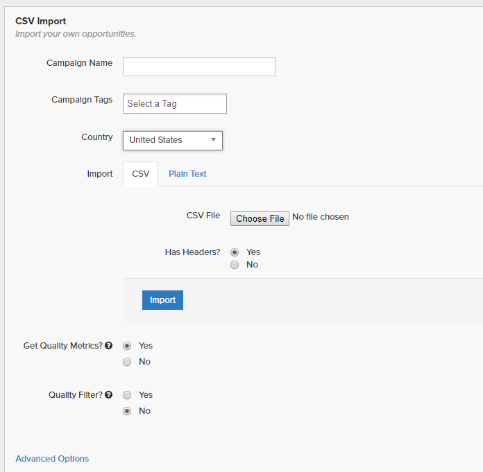The width and height of the screenshot is (483, 472).
Task: Open the Select a Tag field
Action: click(x=175, y=104)
